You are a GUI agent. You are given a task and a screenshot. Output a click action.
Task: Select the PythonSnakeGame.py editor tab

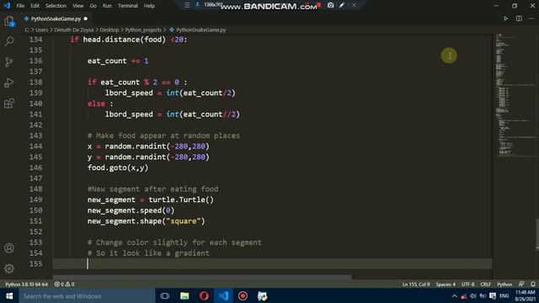(56, 19)
